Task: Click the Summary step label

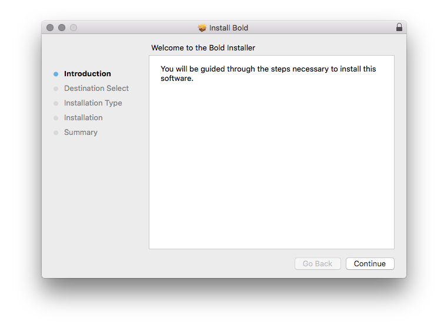Action: point(81,133)
